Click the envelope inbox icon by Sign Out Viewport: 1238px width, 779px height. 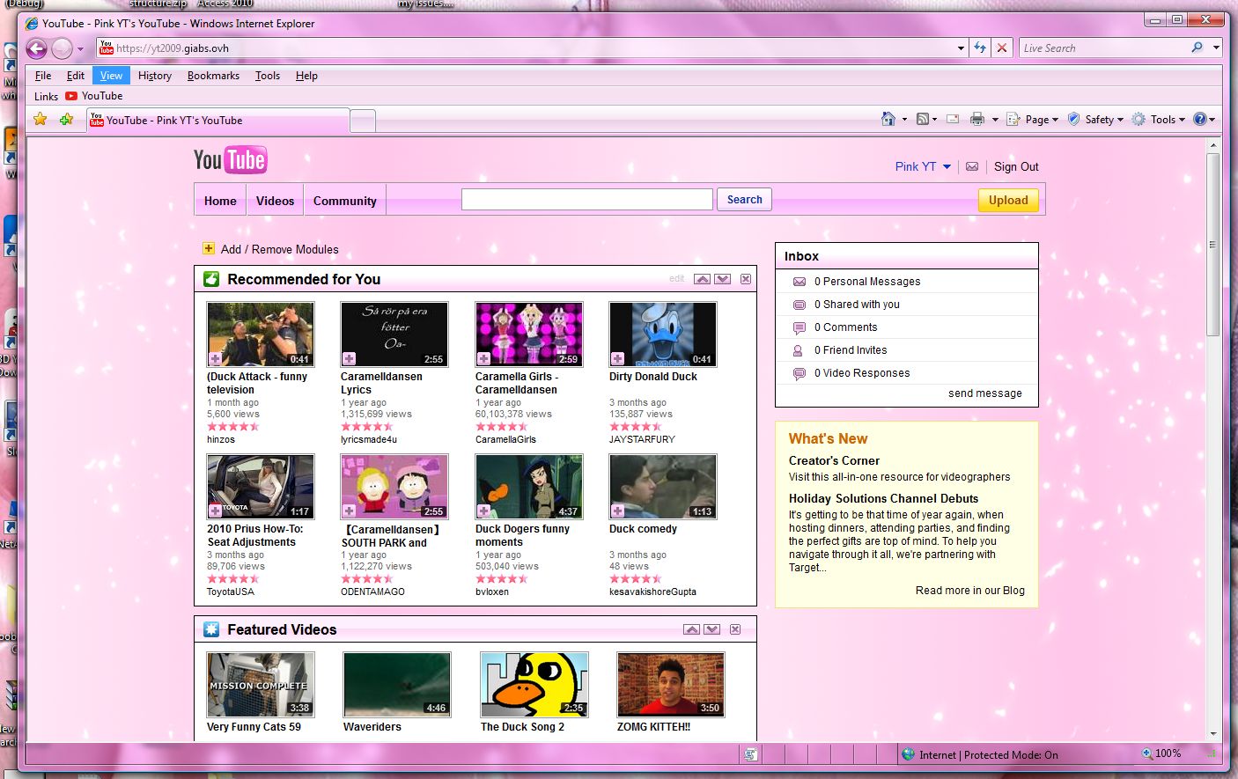[972, 166]
